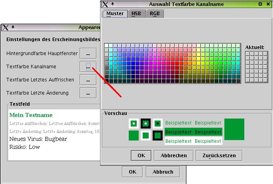This screenshot has height=184, width=273.
Task: Click the X menu icon of Appearance window
Action: 6,28
